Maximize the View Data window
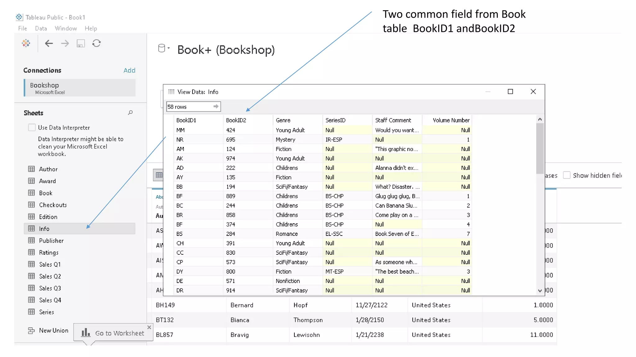Viewport: 636px width, 357px height. [x=510, y=91]
